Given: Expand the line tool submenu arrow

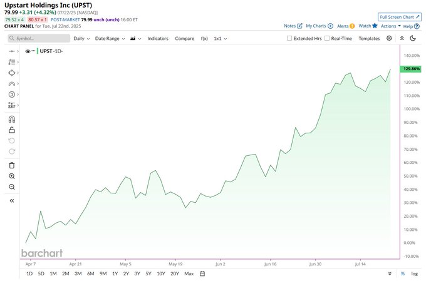Looking at the screenshot, I should pos(18,51).
